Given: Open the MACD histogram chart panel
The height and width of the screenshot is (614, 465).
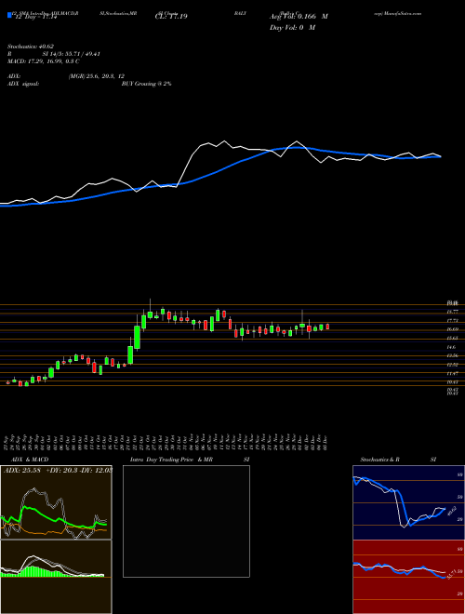Looking at the screenshot, I should [56, 577].
